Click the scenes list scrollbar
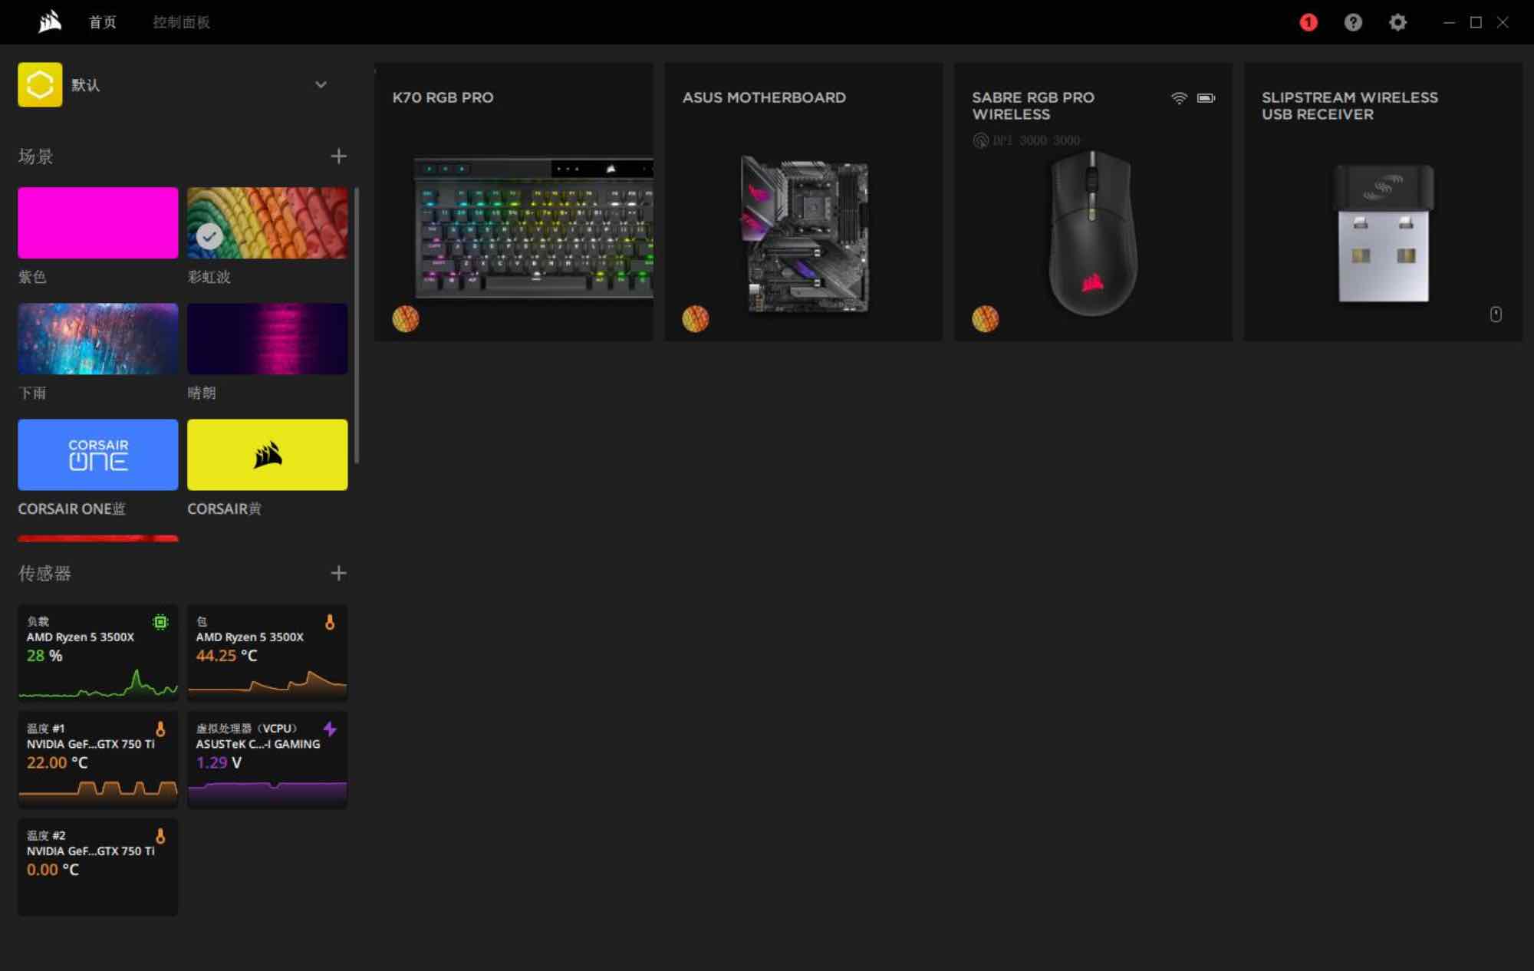Screen dimensions: 1534x971 coord(356,326)
